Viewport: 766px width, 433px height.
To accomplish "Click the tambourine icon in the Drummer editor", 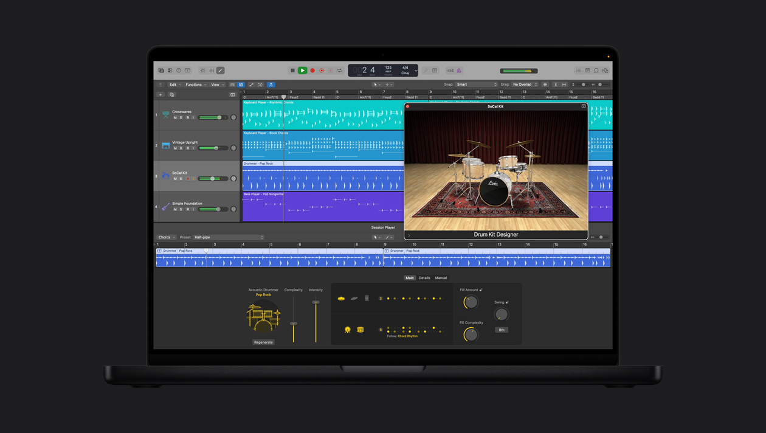I will (348, 330).
